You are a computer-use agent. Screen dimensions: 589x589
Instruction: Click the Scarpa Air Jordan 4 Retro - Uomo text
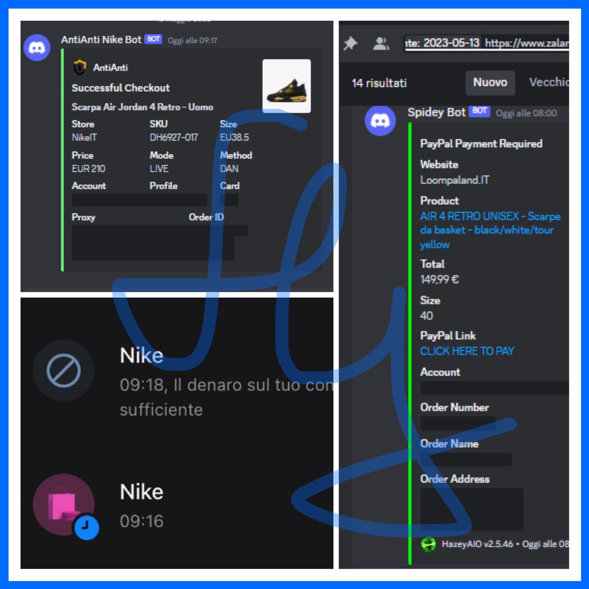(142, 107)
